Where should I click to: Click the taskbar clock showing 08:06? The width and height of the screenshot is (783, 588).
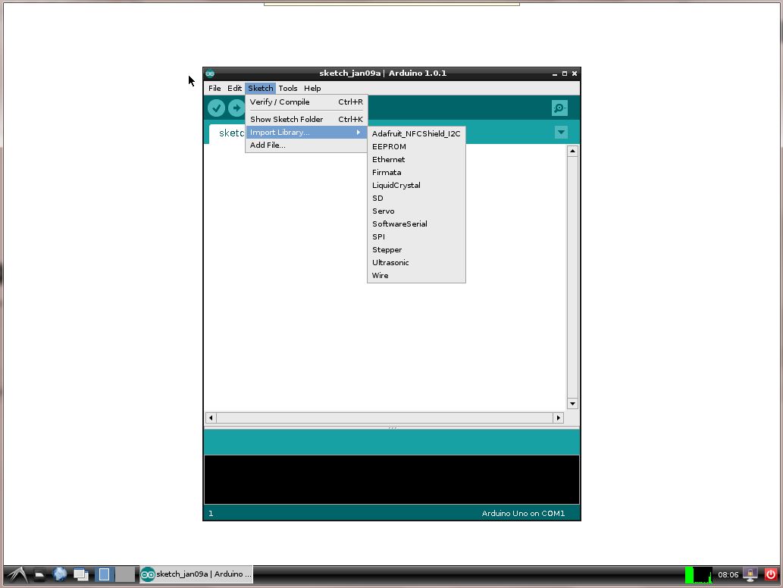[x=728, y=575]
